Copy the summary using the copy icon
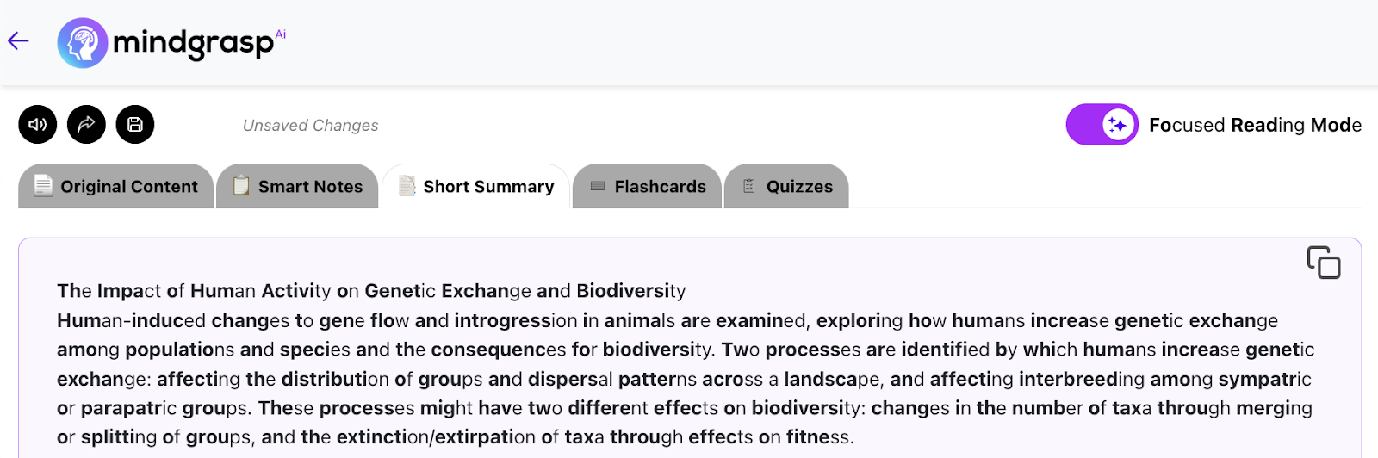 point(1323,263)
